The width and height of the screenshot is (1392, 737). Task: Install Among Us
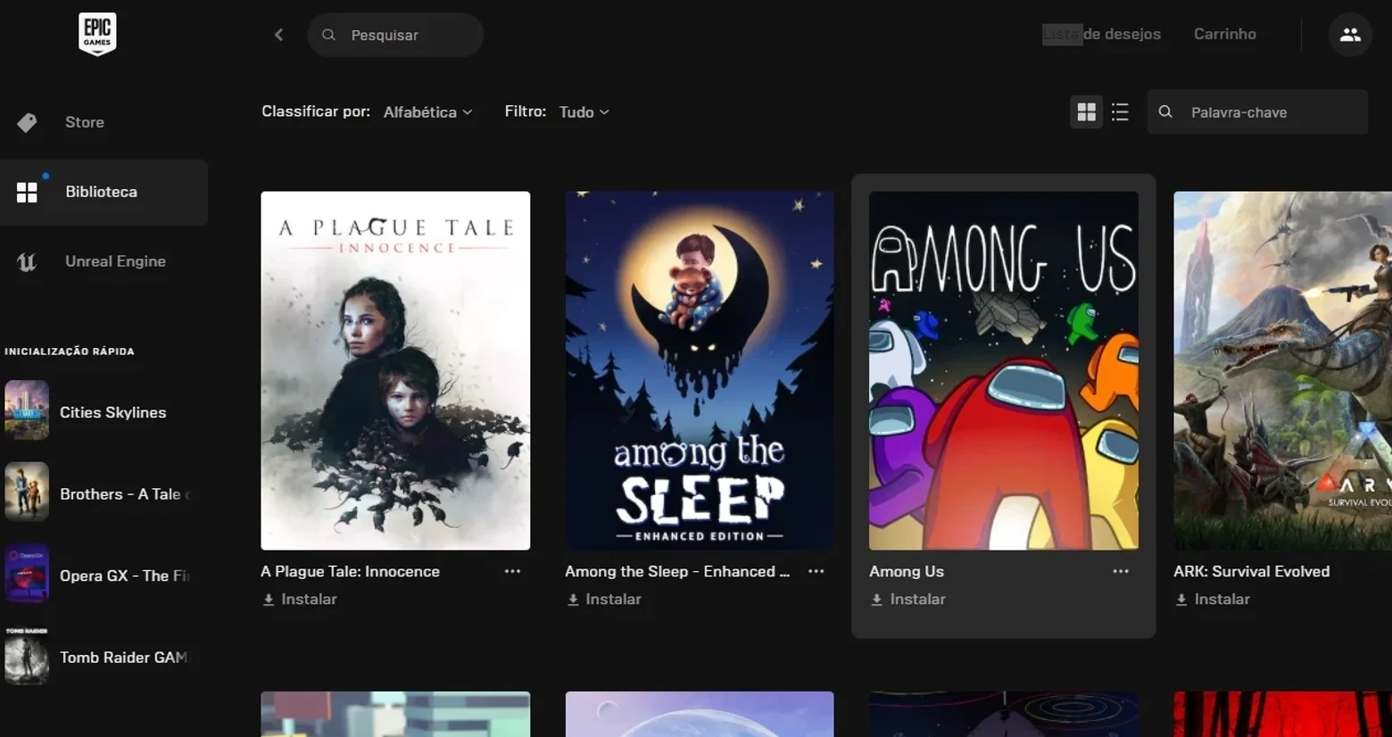click(x=908, y=600)
